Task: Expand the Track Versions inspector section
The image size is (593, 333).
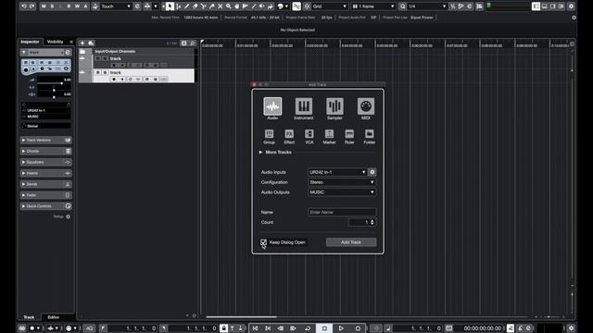Action: (45, 140)
